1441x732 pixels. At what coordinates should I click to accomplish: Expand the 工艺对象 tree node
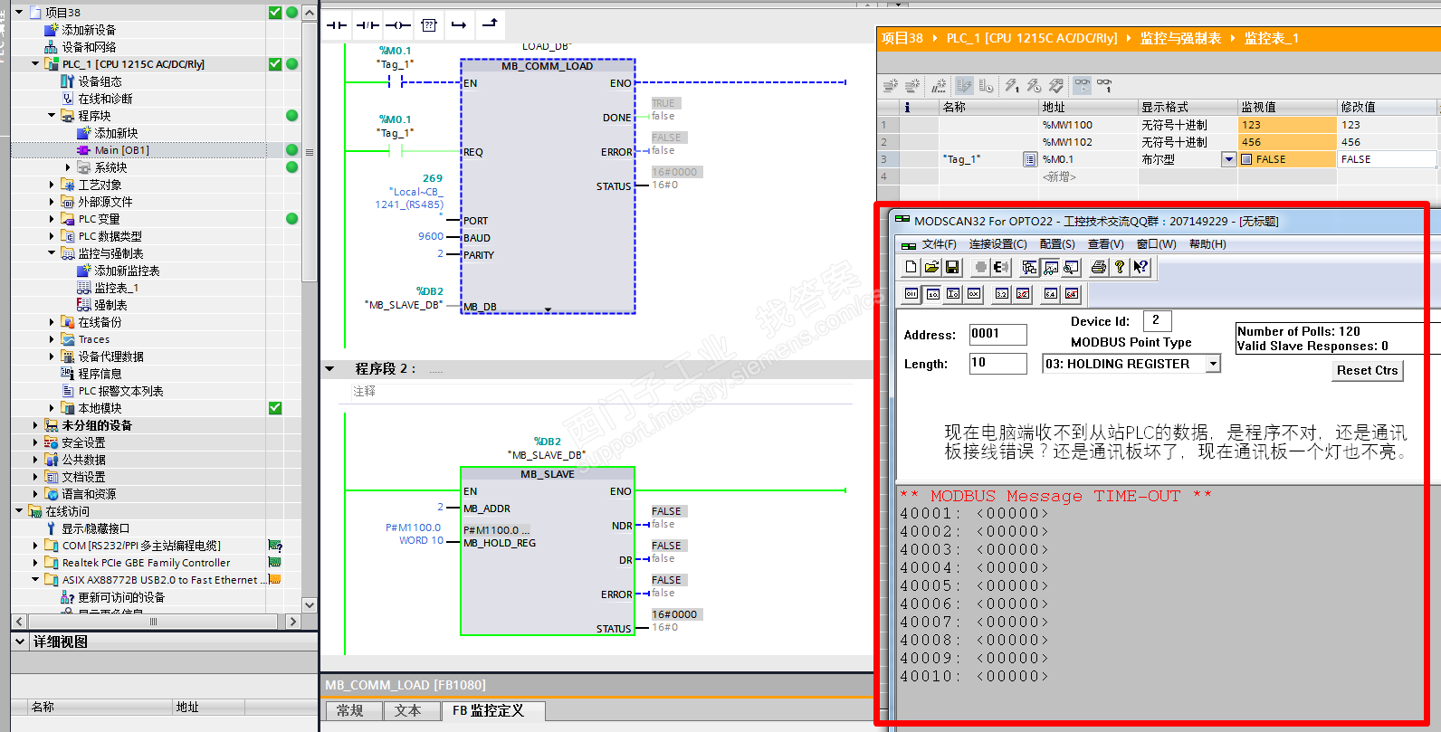52,185
